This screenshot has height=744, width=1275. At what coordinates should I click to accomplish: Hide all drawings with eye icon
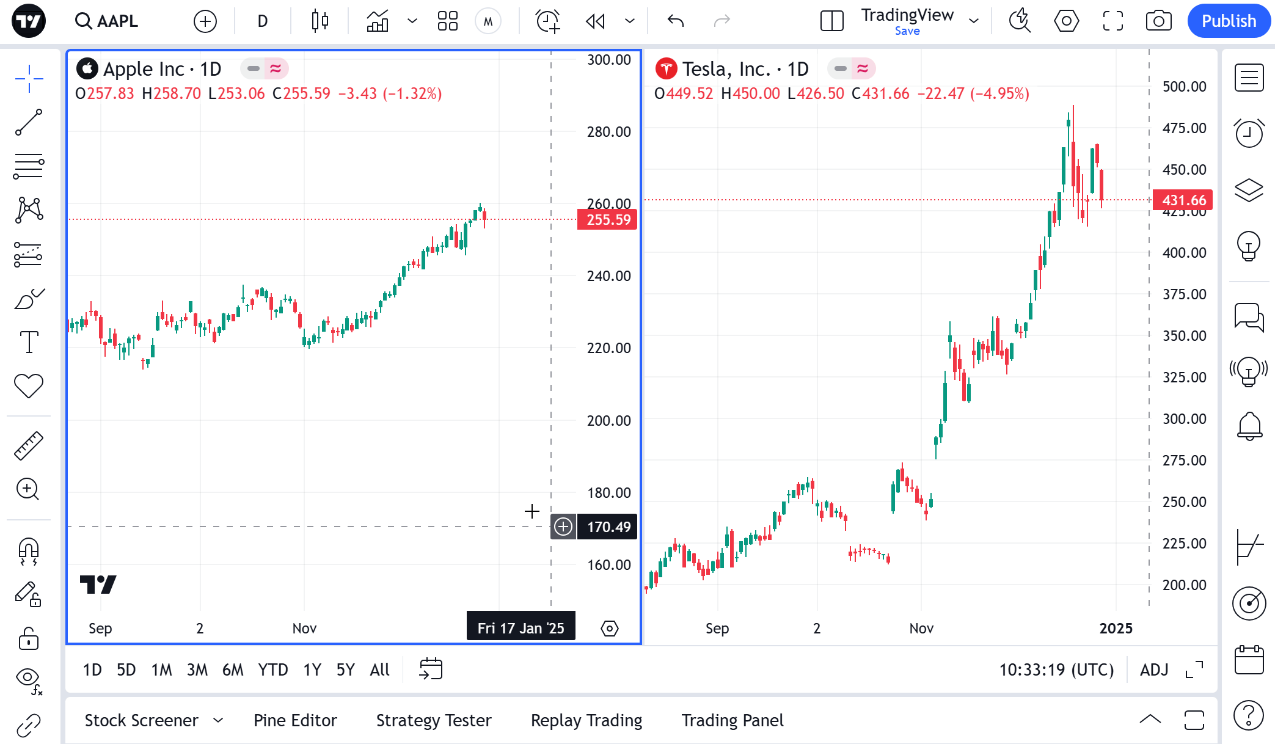[28, 677]
